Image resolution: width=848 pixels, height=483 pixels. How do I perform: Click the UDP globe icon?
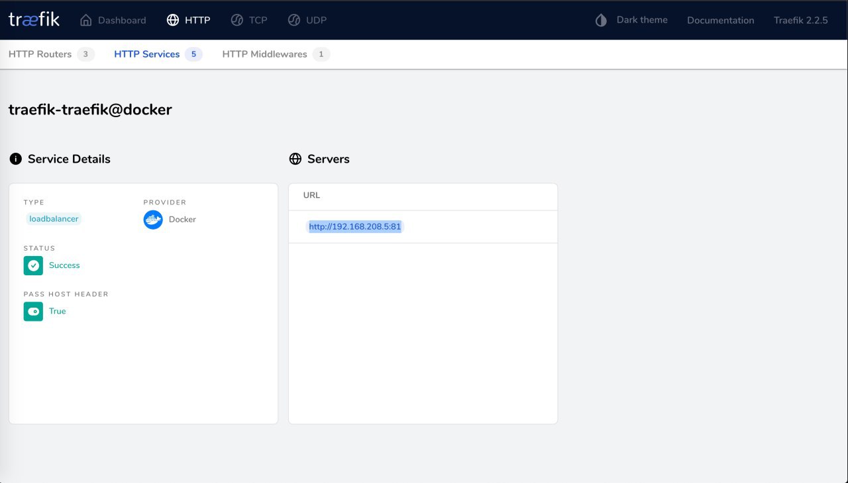click(294, 20)
